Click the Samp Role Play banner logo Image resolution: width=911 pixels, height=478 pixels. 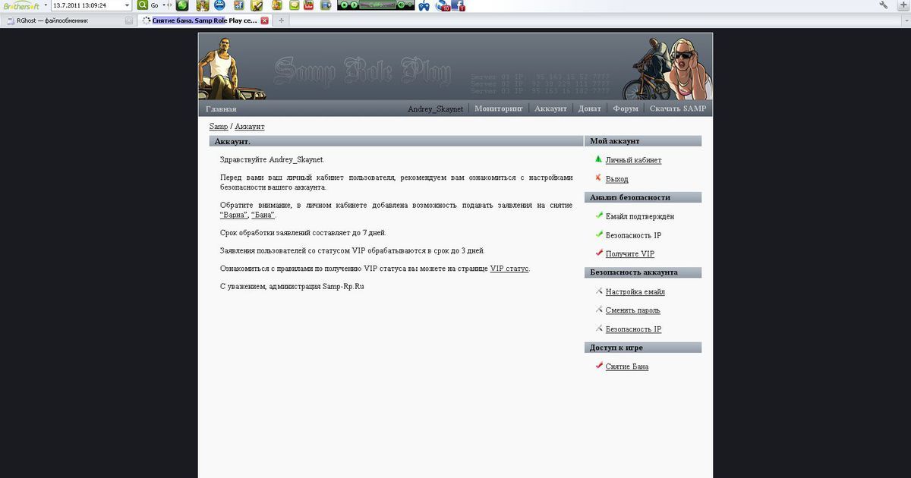click(363, 71)
